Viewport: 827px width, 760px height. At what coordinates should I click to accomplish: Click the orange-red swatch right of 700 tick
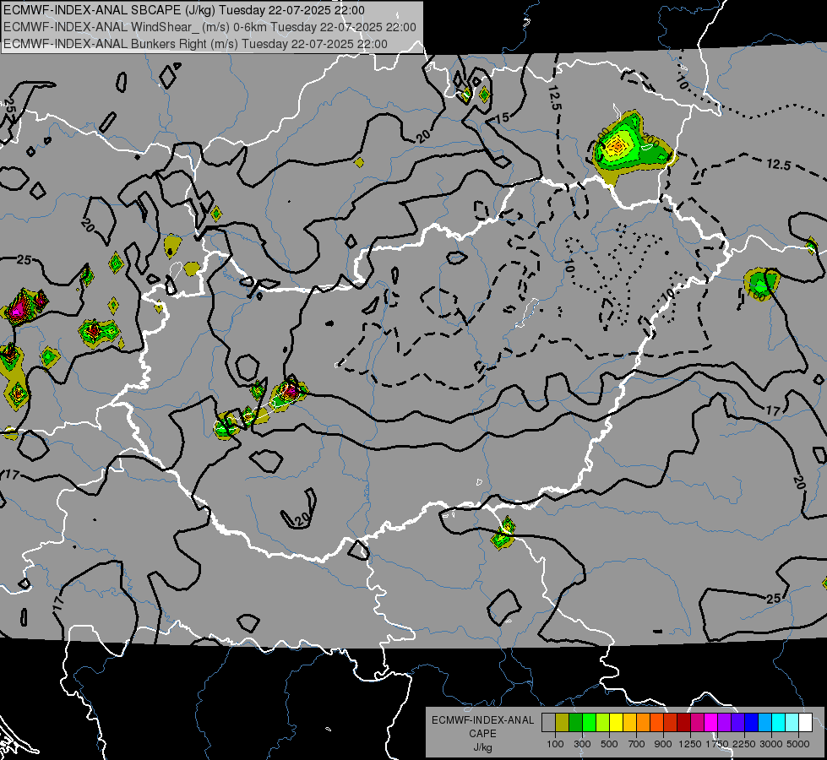click(656, 722)
